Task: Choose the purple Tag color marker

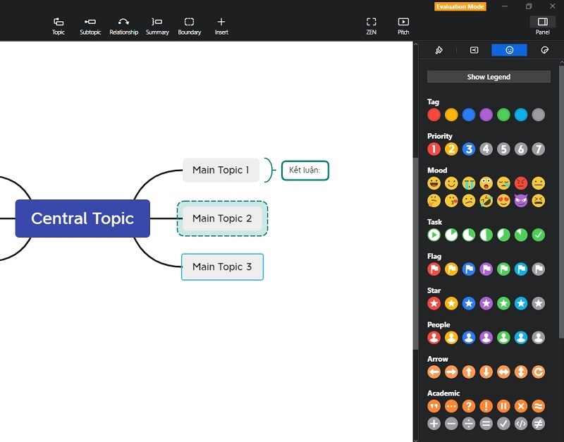Action: (486, 115)
